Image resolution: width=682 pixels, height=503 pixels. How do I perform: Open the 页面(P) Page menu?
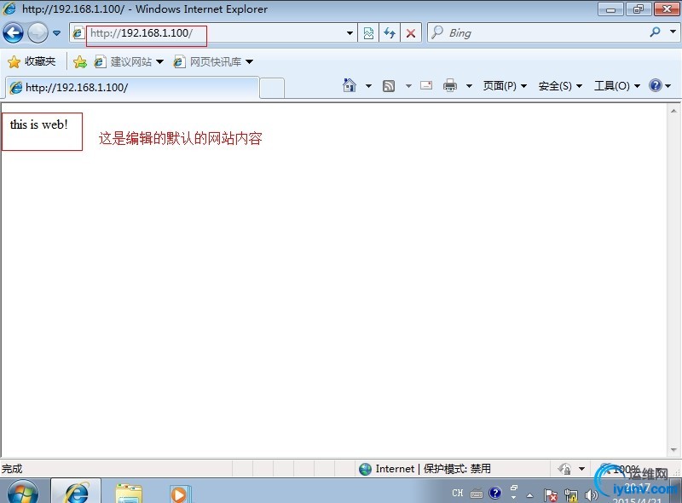505,86
